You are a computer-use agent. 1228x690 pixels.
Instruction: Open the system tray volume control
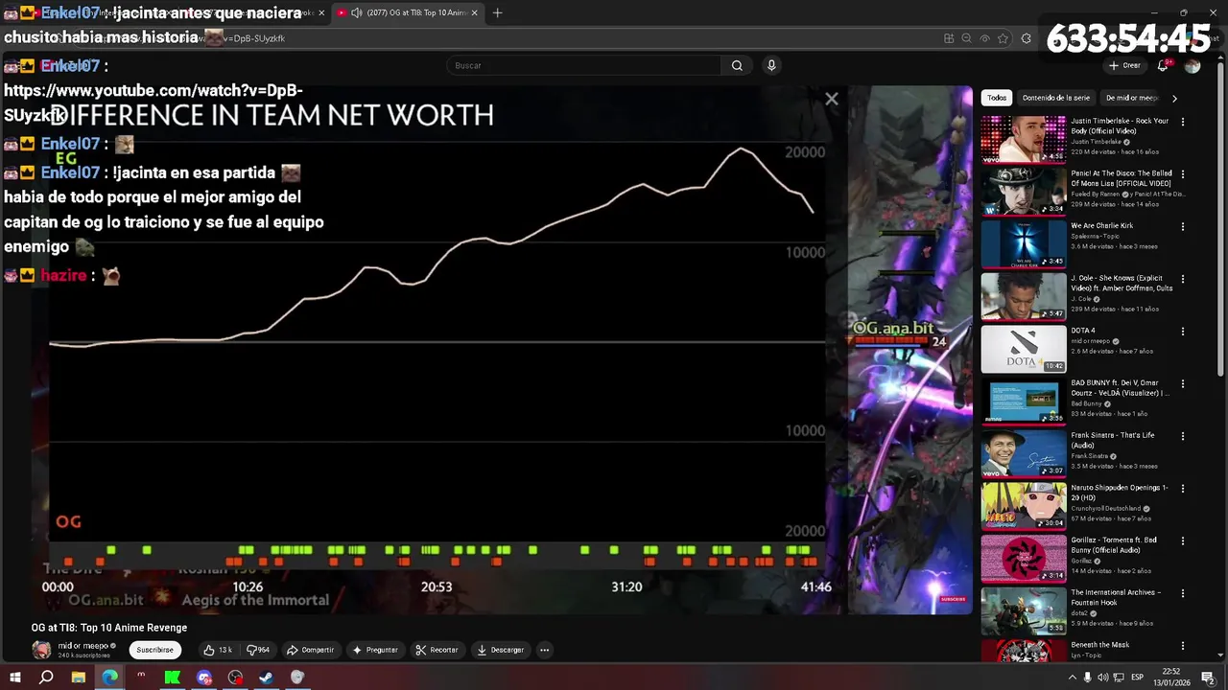tap(1103, 678)
